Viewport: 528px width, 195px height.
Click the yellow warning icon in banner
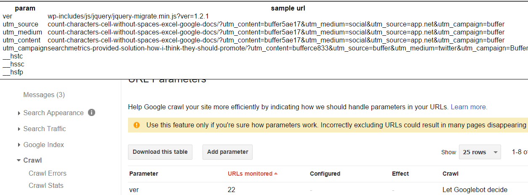pos(136,125)
